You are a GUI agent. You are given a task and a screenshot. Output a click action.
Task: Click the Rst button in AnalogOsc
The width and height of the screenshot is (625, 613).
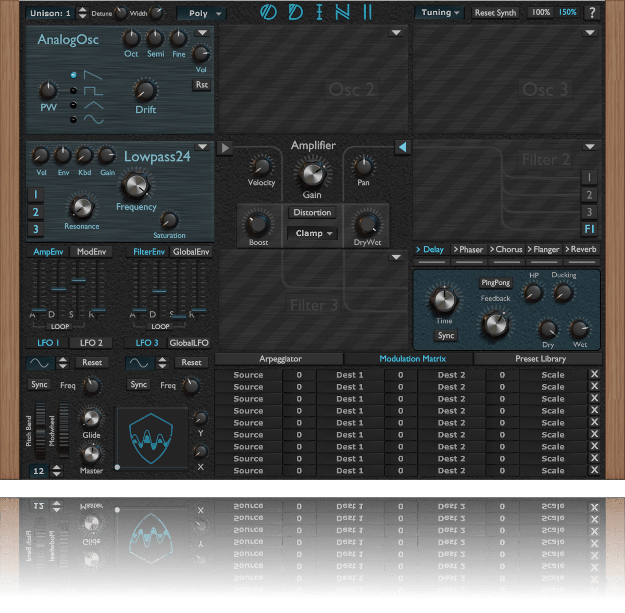click(202, 85)
